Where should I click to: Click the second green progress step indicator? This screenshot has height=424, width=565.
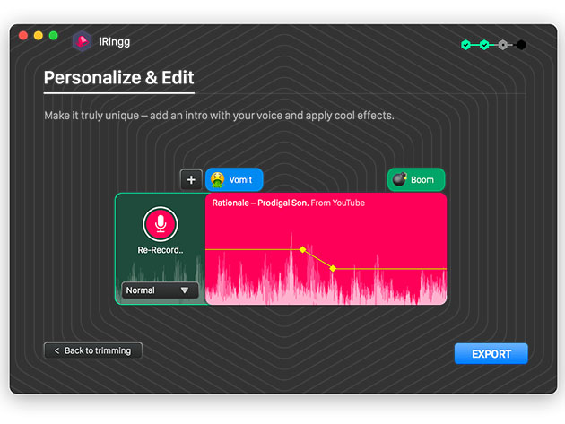[x=484, y=45]
